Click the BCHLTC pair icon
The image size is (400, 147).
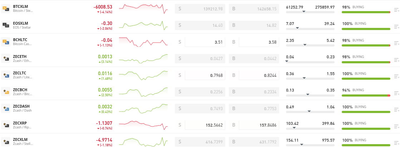(6, 41)
